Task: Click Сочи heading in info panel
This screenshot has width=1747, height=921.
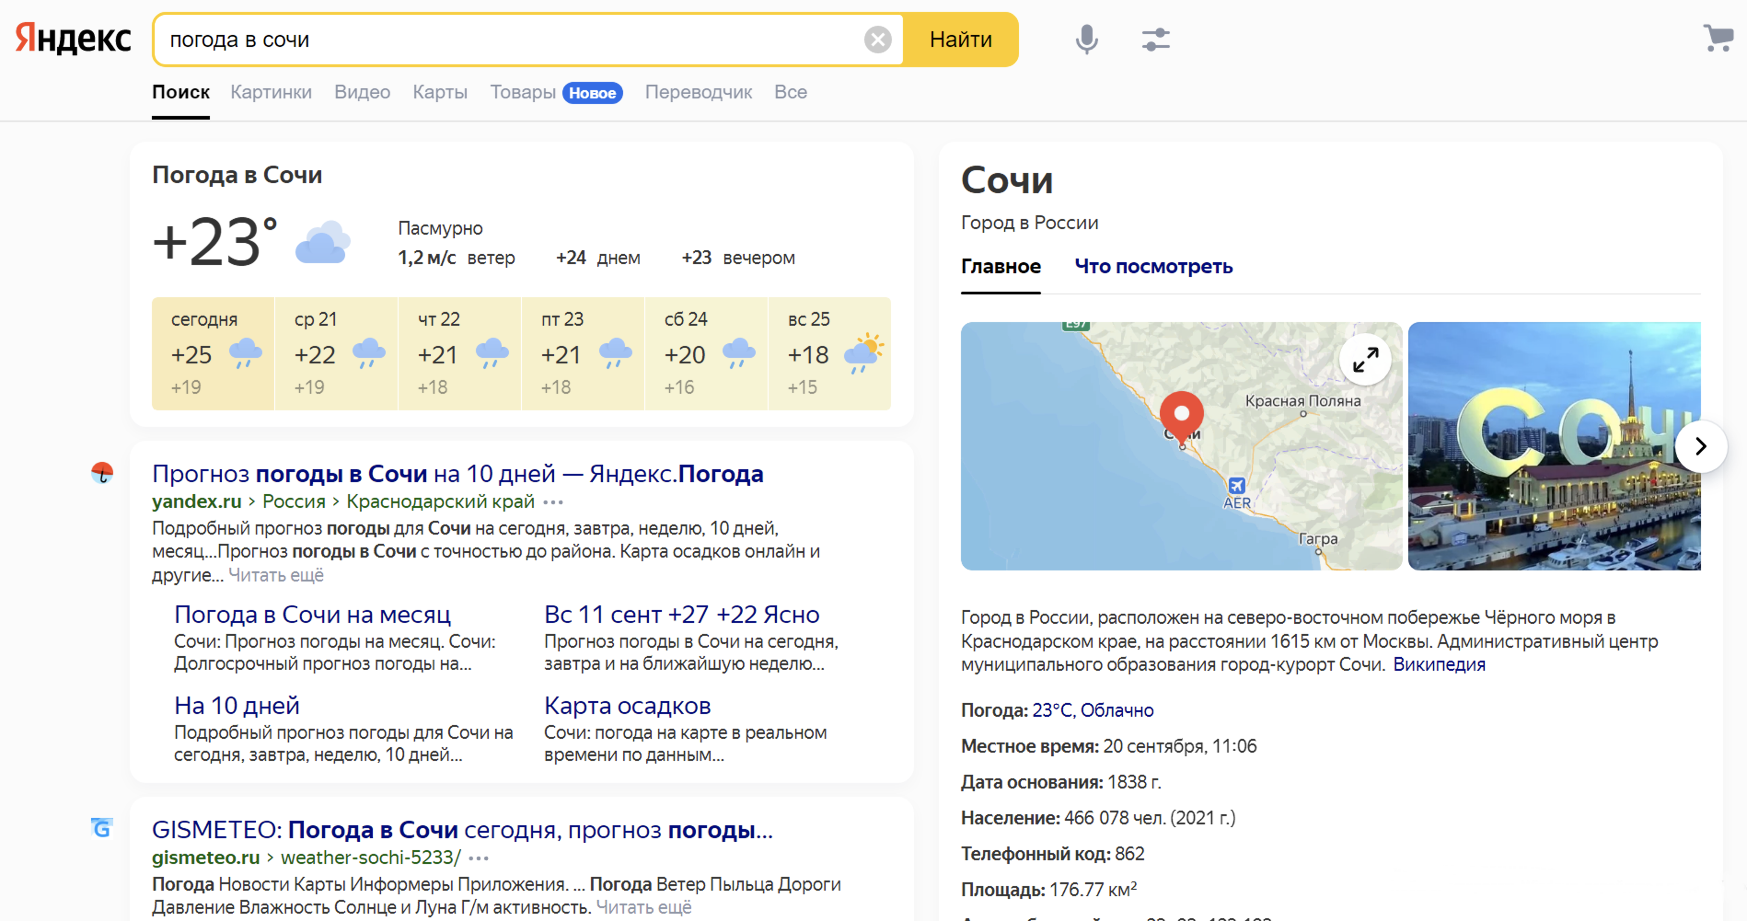Action: coord(1007,180)
